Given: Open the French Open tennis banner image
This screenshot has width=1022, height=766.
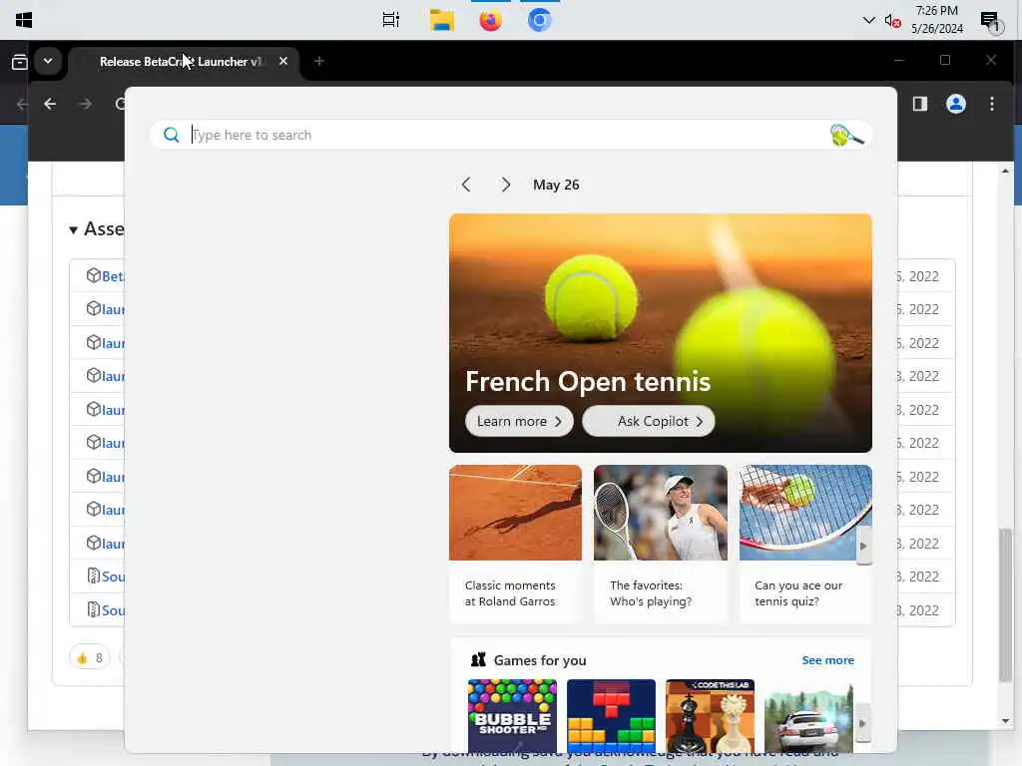Looking at the screenshot, I should (660, 333).
